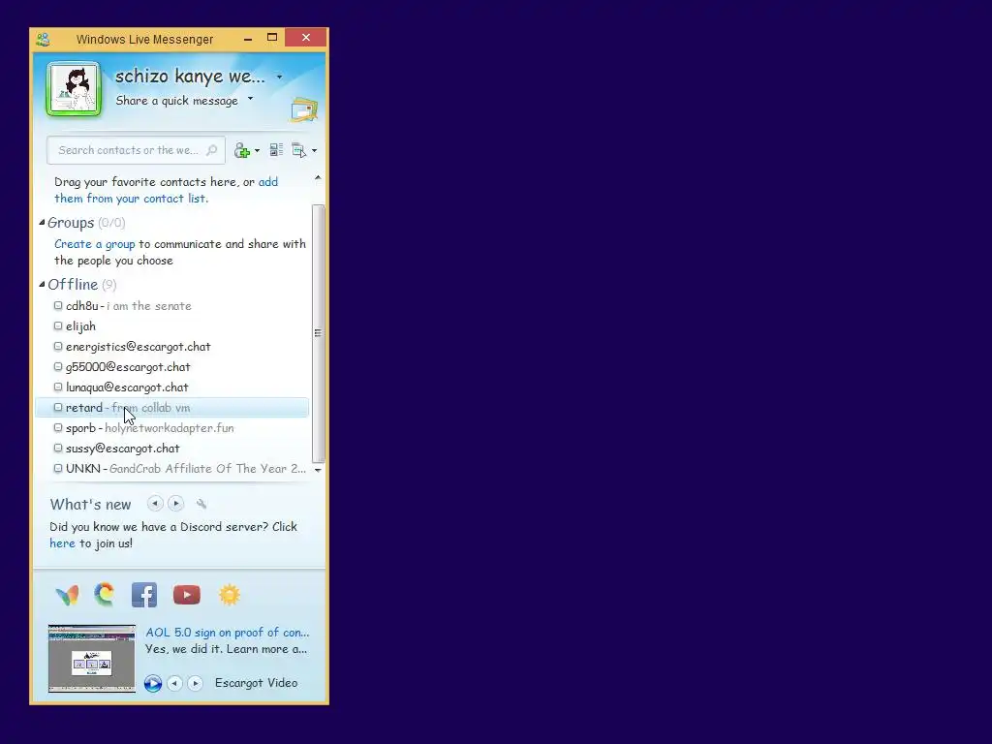Open What's new settings wrench icon
Viewport: 992px width, 744px height.
201,504
